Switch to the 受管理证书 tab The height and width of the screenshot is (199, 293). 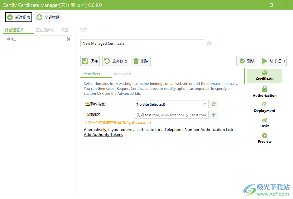click(x=14, y=30)
